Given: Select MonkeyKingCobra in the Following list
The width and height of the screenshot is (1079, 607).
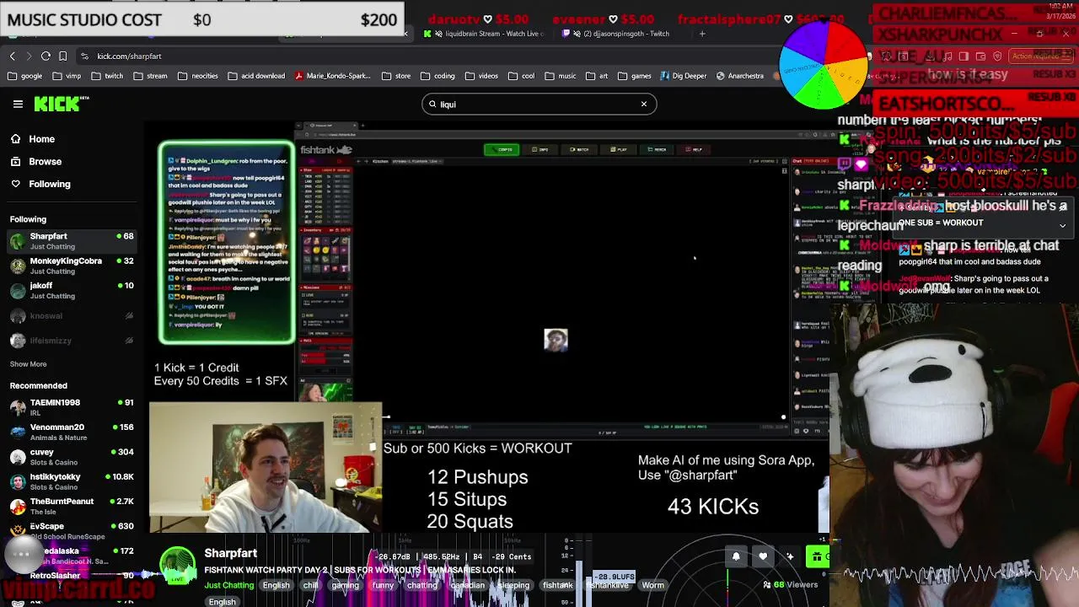Looking at the screenshot, I should point(72,266).
